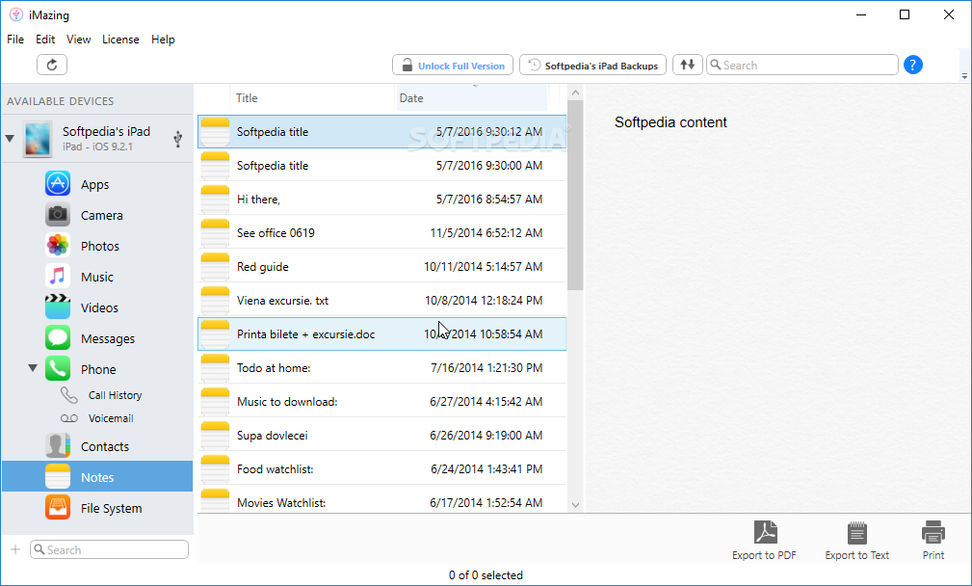Open the View menu

(79, 40)
